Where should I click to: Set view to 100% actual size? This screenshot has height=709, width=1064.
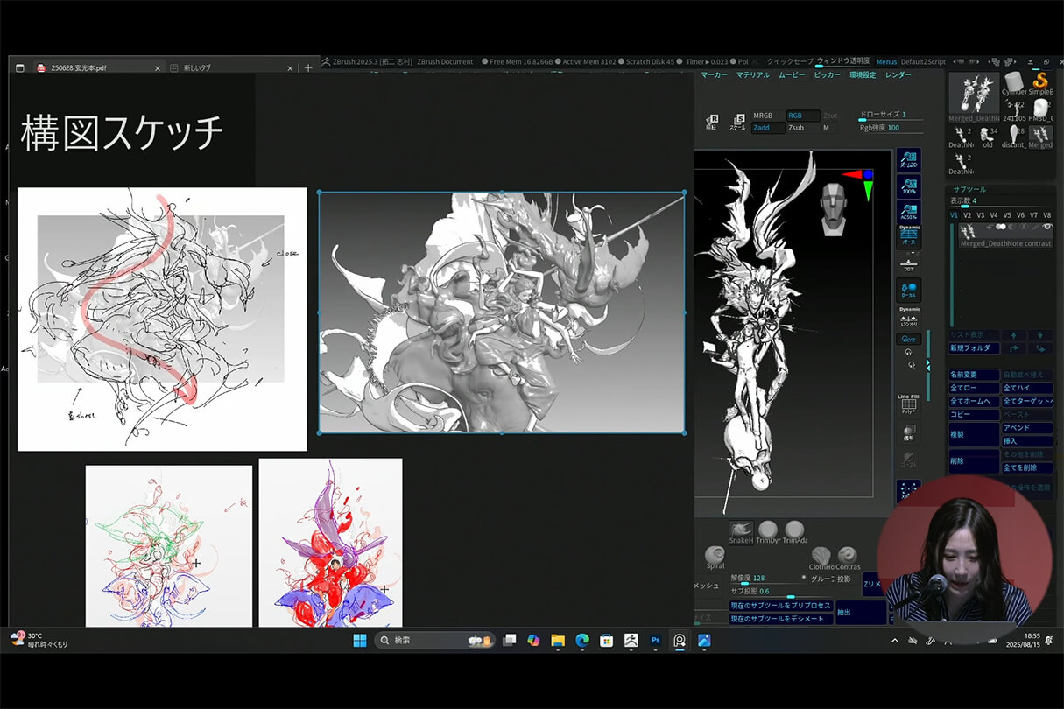click(908, 186)
